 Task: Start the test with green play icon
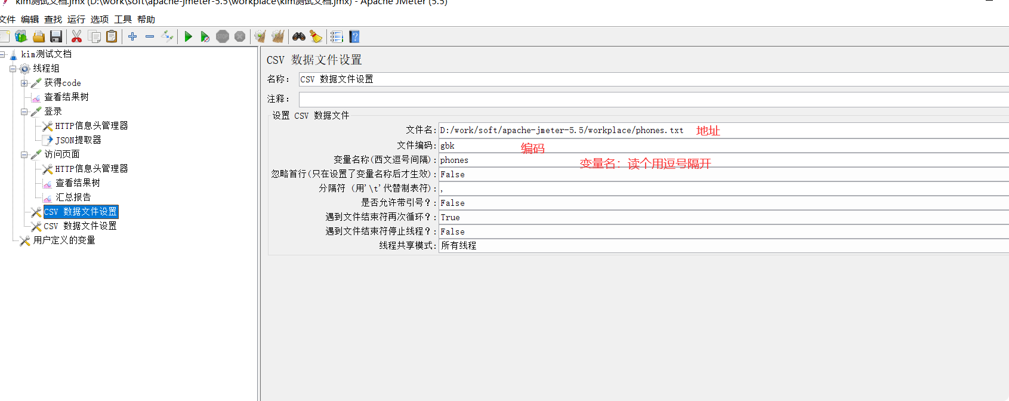188,37
